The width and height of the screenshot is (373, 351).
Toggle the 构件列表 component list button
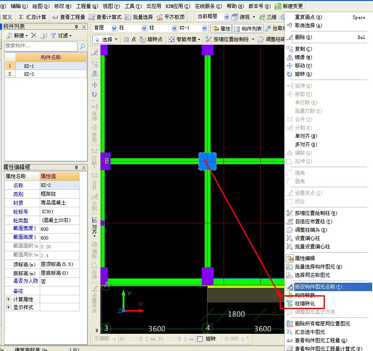248,28
